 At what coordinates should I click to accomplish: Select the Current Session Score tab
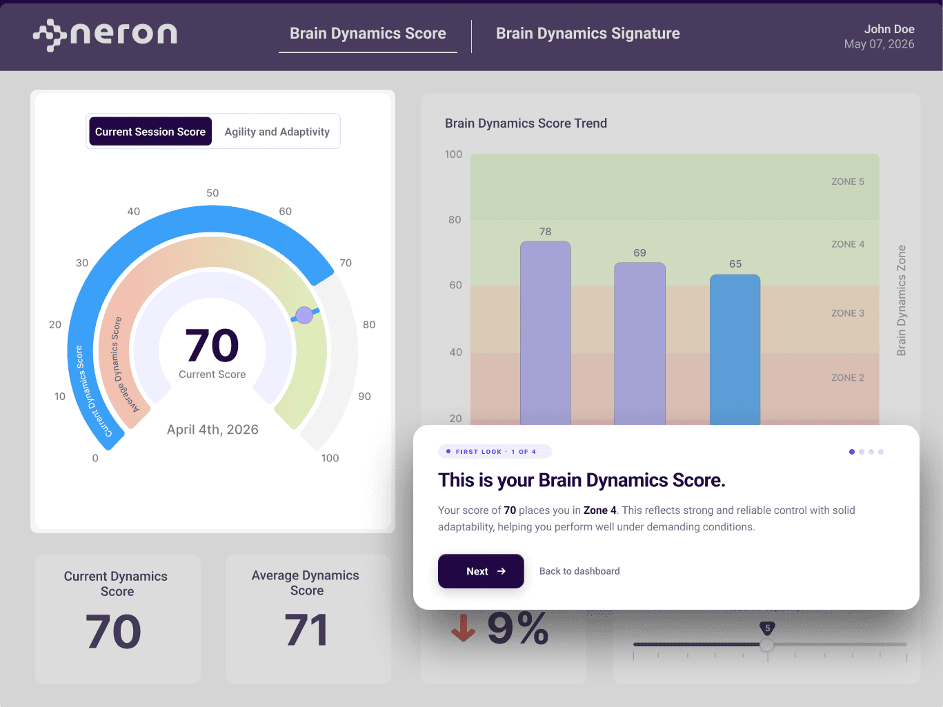click(x=150, y=132)
